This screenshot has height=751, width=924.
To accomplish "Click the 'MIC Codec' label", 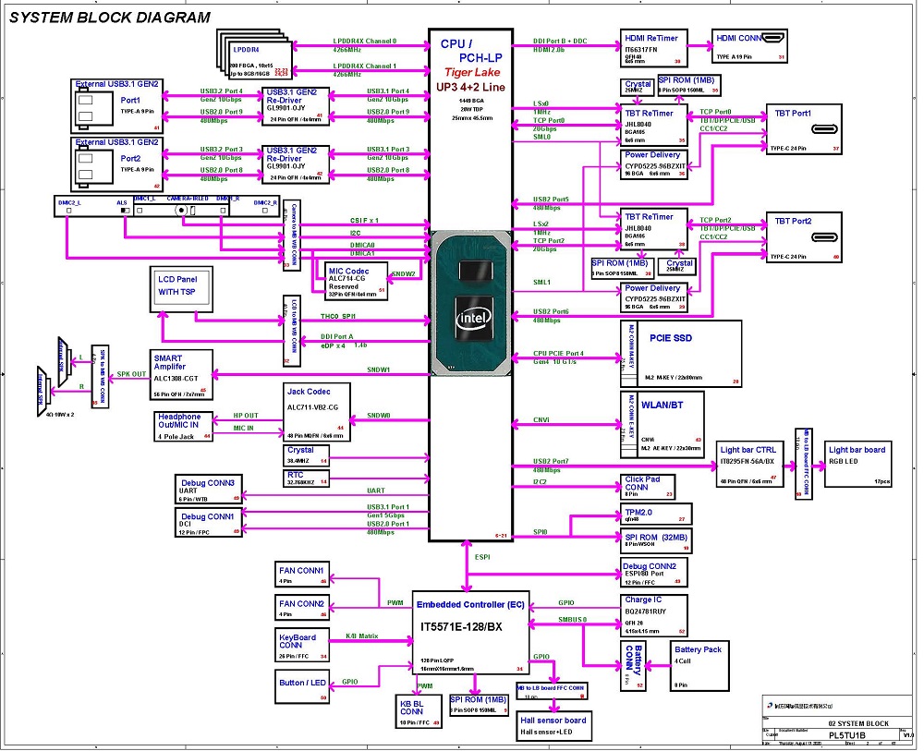I will pyautogui.click(x=348, y=271).
